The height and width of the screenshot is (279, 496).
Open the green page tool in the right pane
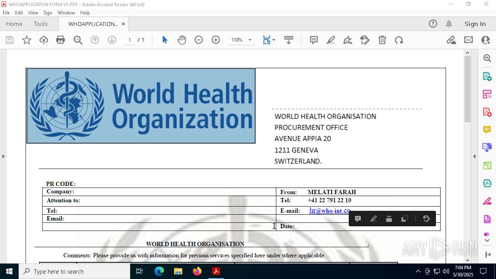click(487, 165)
